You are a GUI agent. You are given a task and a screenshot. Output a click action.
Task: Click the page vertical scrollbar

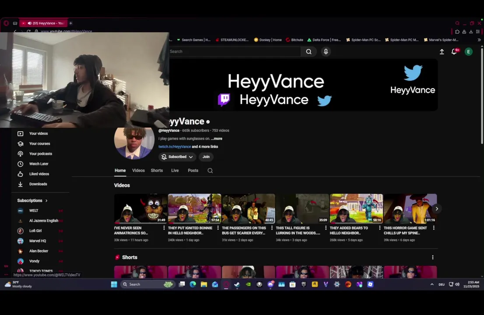tap(482, 96)
